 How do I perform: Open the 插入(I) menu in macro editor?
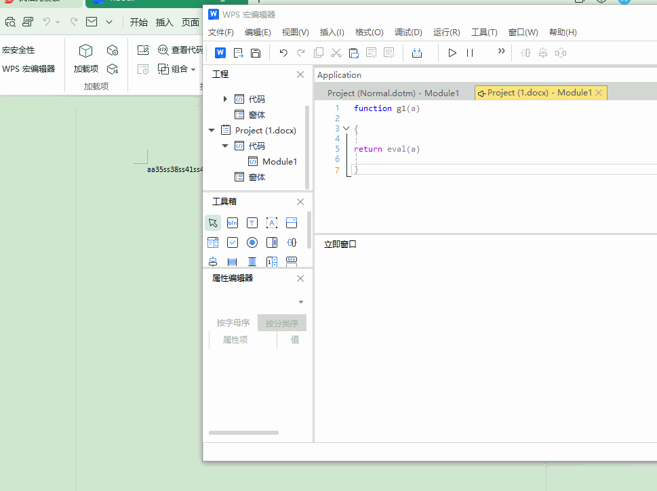point(332,33)
